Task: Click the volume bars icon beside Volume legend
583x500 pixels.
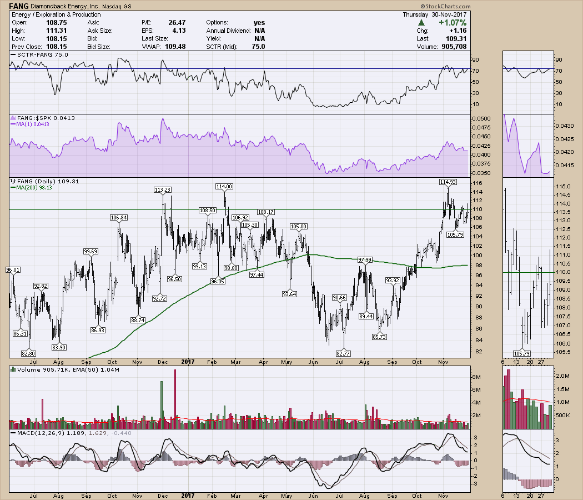Action: click(x=13, y=369)
